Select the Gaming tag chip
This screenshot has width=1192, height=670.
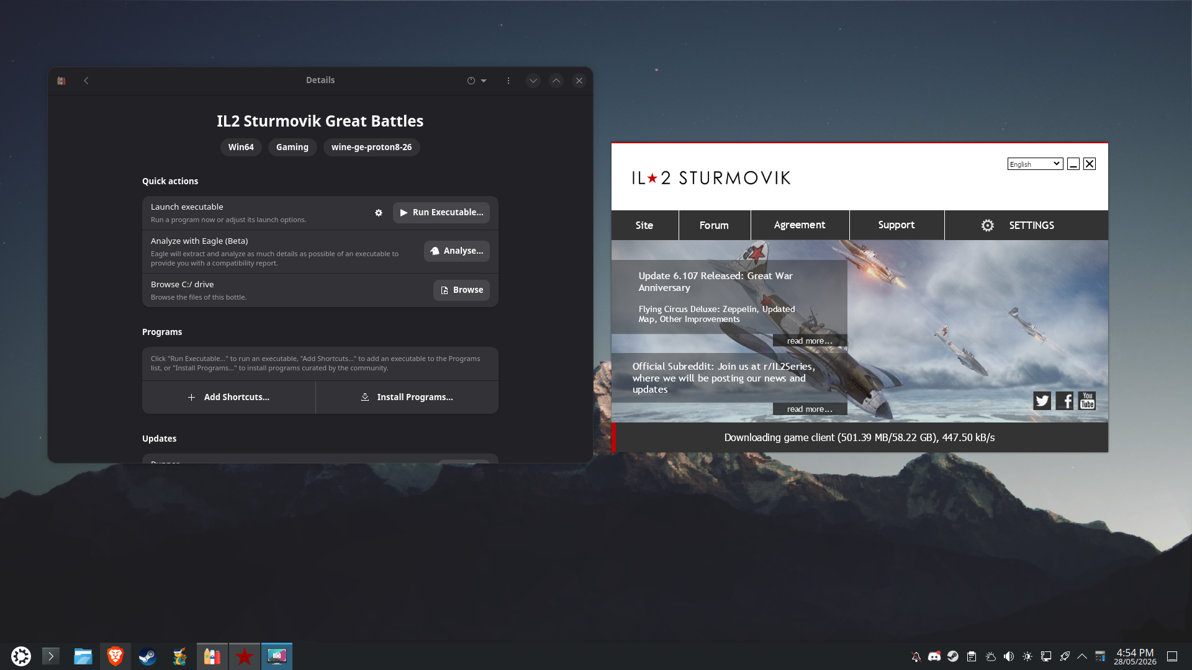pyautogui.click(x=292, y=147)
